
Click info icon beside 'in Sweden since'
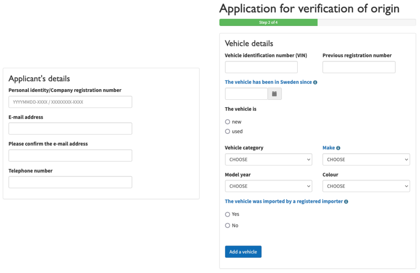(315, 82)
